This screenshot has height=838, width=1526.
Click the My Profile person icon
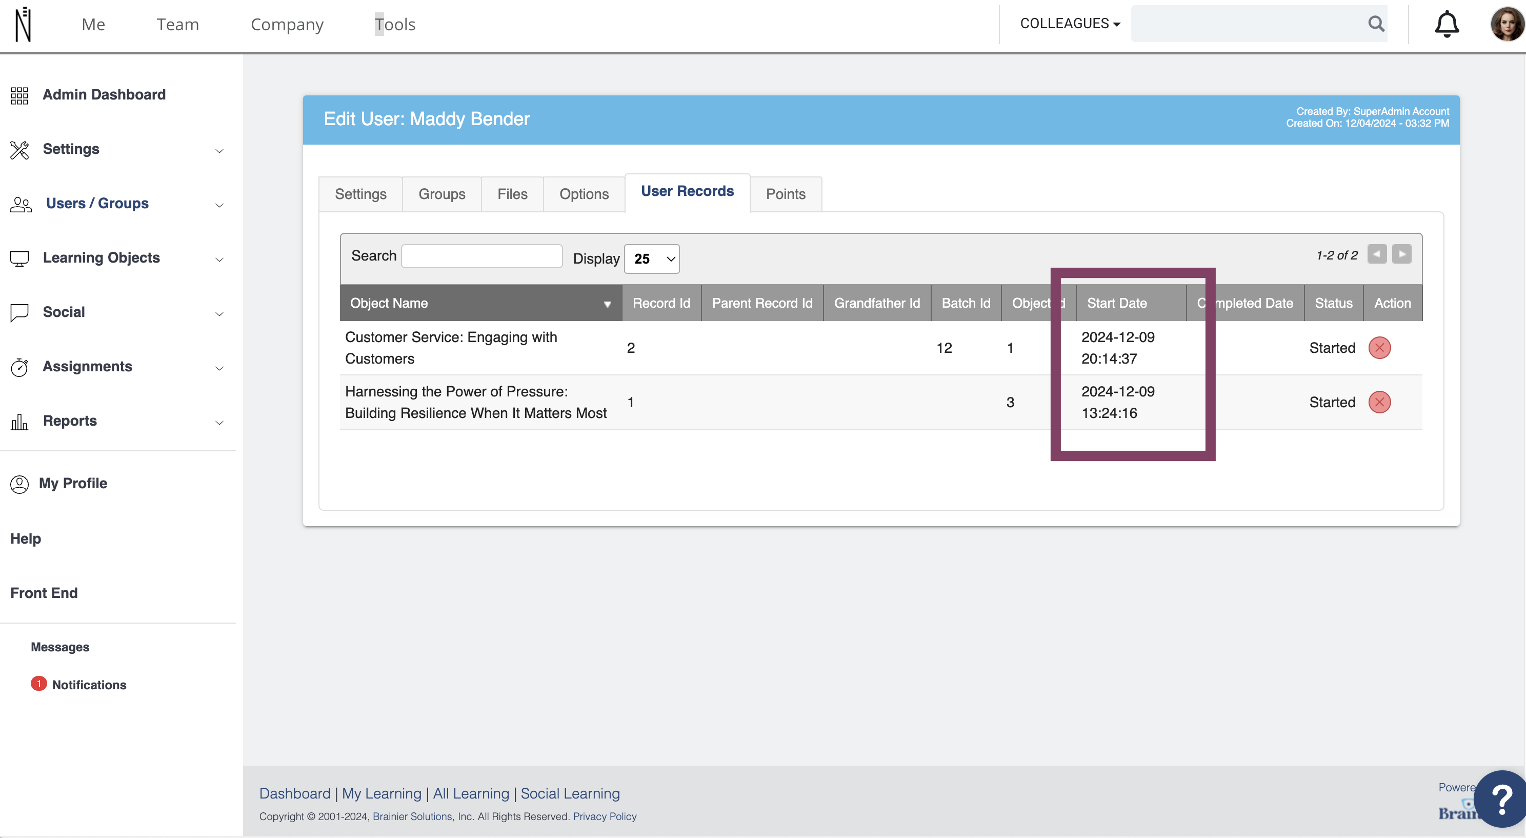coord(19,484)
